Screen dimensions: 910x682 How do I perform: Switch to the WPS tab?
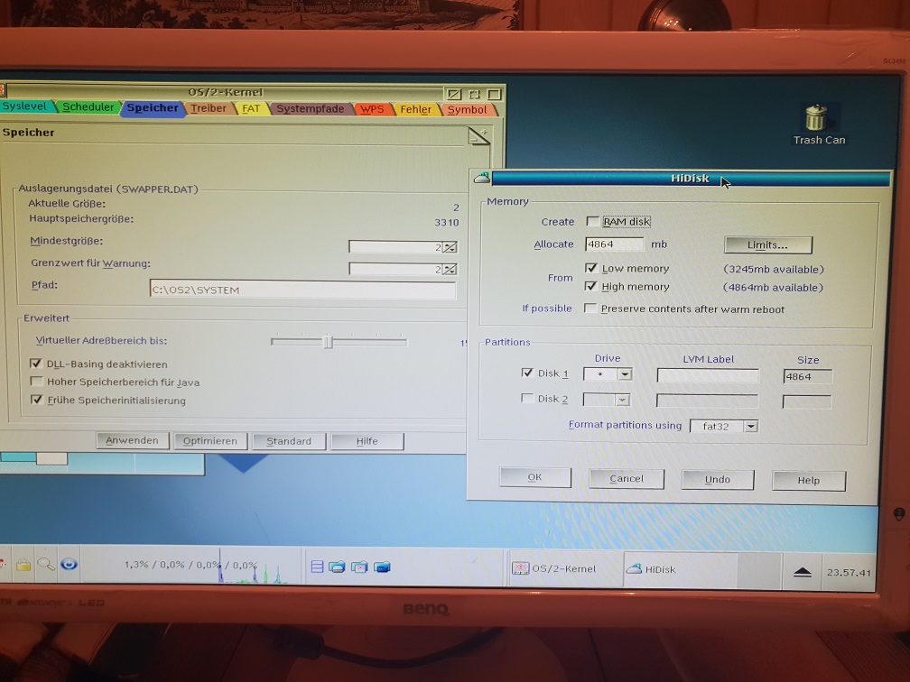point(372,109)
